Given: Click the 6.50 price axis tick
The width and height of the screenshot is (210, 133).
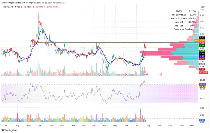Looking at the screenshot, I should pos(202,28).
